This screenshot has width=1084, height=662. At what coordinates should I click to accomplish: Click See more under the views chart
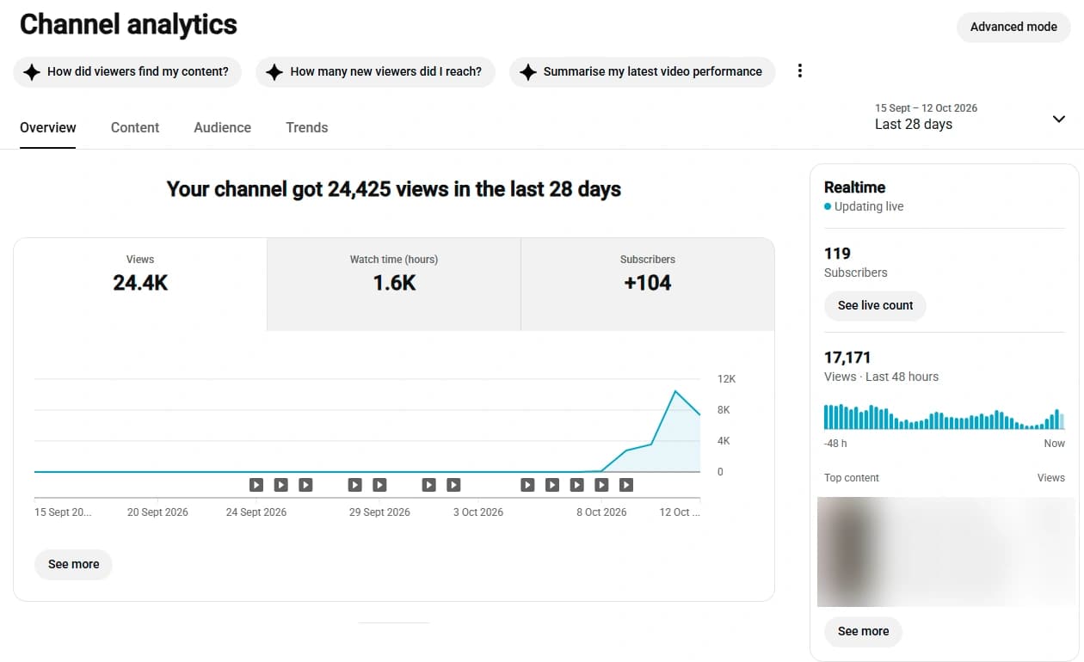(x=74, y=564)
